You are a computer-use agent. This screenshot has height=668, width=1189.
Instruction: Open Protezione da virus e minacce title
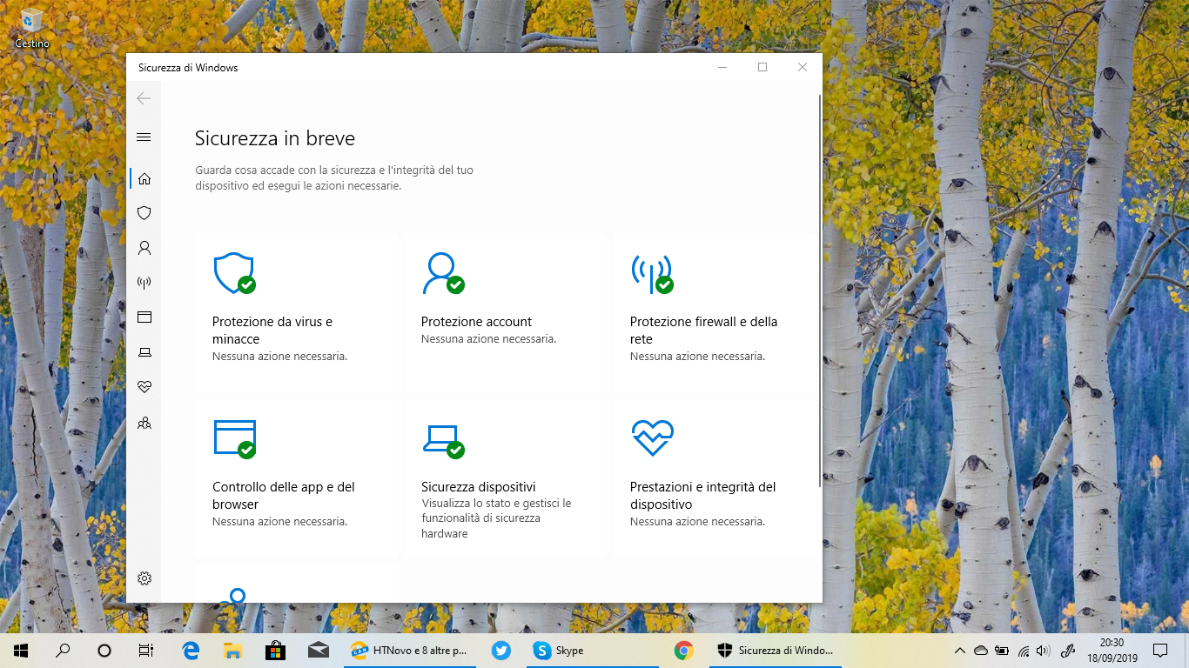(x=272, y=331)
